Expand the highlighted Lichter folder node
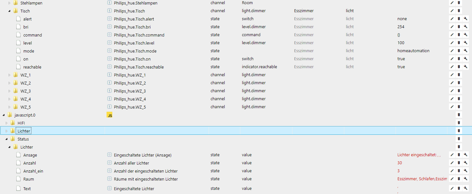Screen dimensions: 472x194 coord(6,131)
